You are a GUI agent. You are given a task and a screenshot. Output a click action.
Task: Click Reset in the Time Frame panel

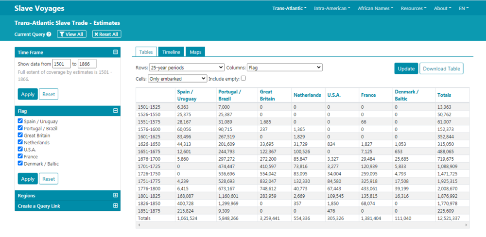[x=48, y=94]
